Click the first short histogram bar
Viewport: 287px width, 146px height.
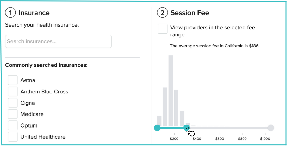point(159,121)
